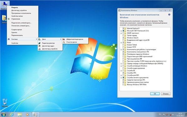Select the Recycle Bin desktop icon

[5, 103]
